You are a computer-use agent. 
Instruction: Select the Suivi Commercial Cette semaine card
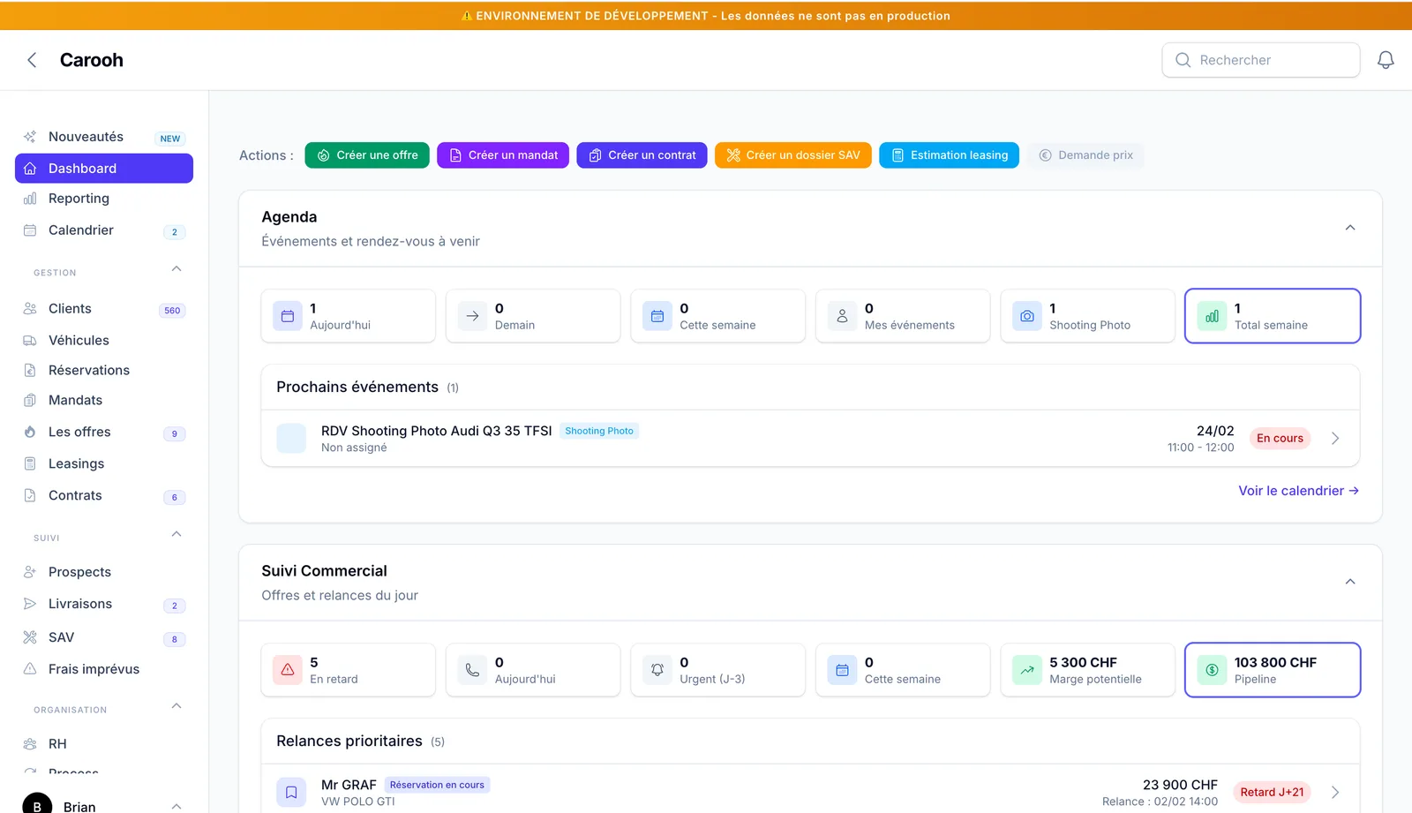[x=903, y=670]
